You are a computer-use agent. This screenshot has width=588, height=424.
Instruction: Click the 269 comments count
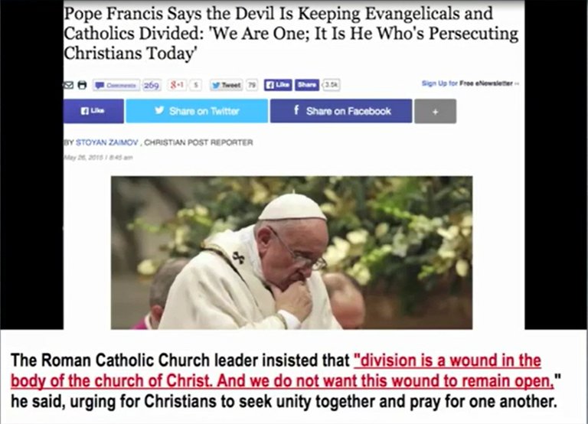click(152, 86)
